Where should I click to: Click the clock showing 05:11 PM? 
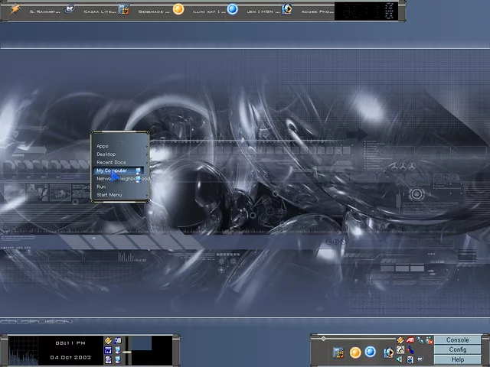tap(70, 343)
